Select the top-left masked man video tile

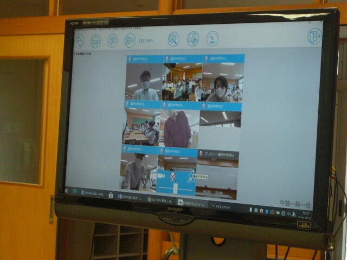[x=144, y=81]
